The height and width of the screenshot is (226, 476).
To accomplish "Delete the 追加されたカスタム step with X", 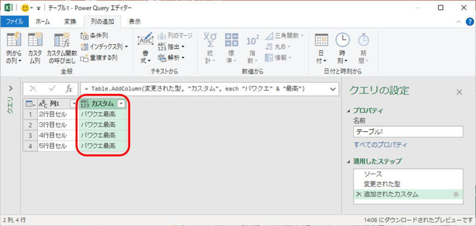I will pos(359,194).
